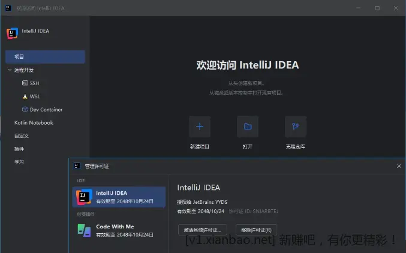406x253 pixels.
Task: Click the SSH terminal icon in sidebar
Action: tap(25, 83)
